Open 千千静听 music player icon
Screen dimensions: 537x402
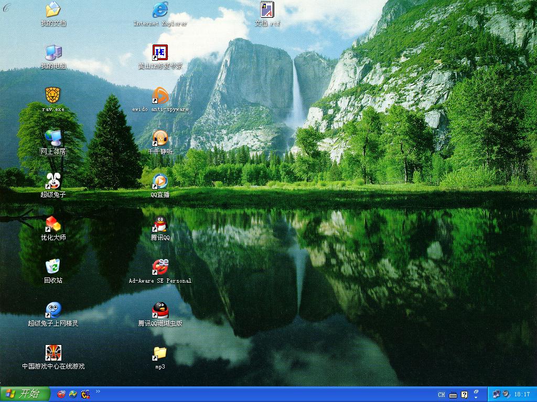160,138
